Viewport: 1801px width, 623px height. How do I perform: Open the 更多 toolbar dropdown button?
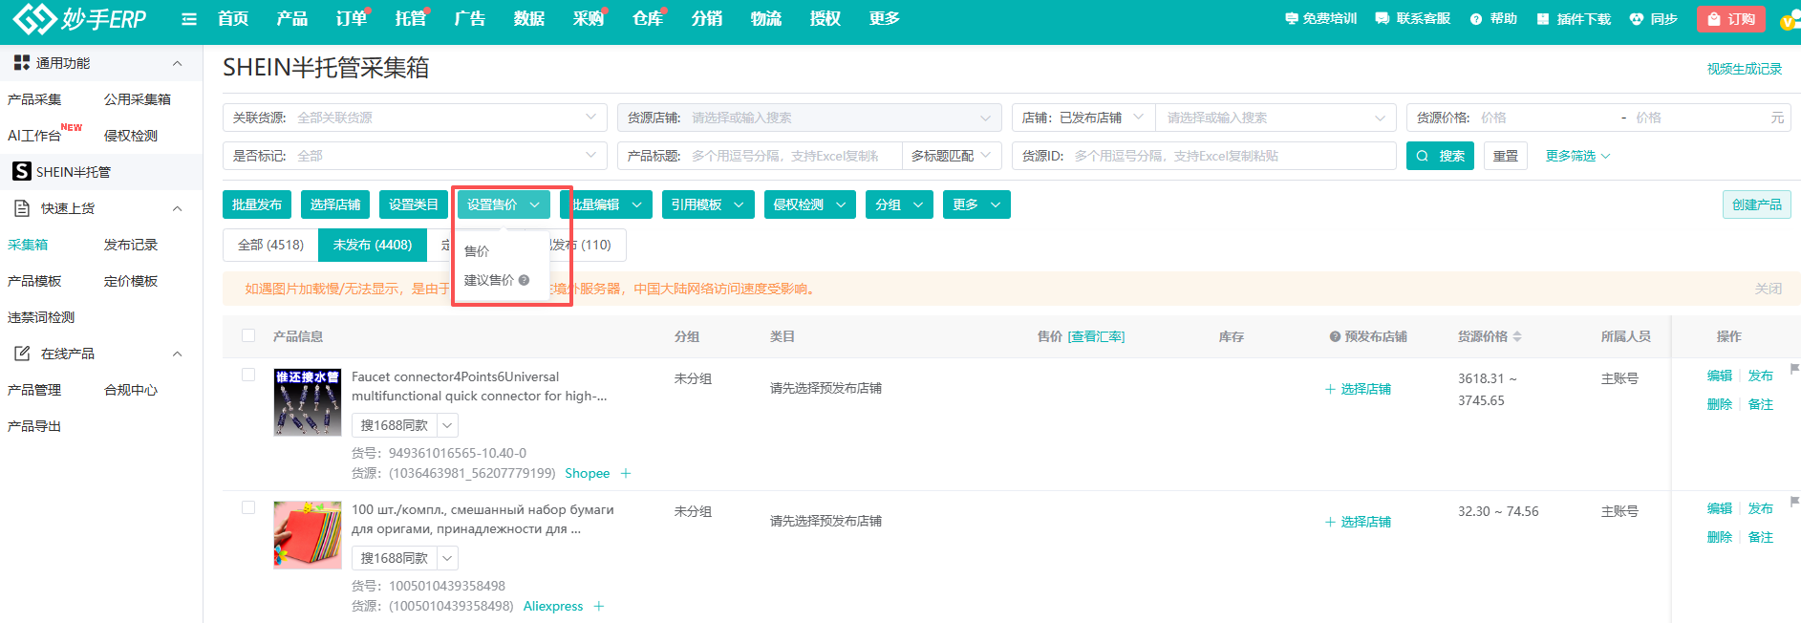(976, 204)
